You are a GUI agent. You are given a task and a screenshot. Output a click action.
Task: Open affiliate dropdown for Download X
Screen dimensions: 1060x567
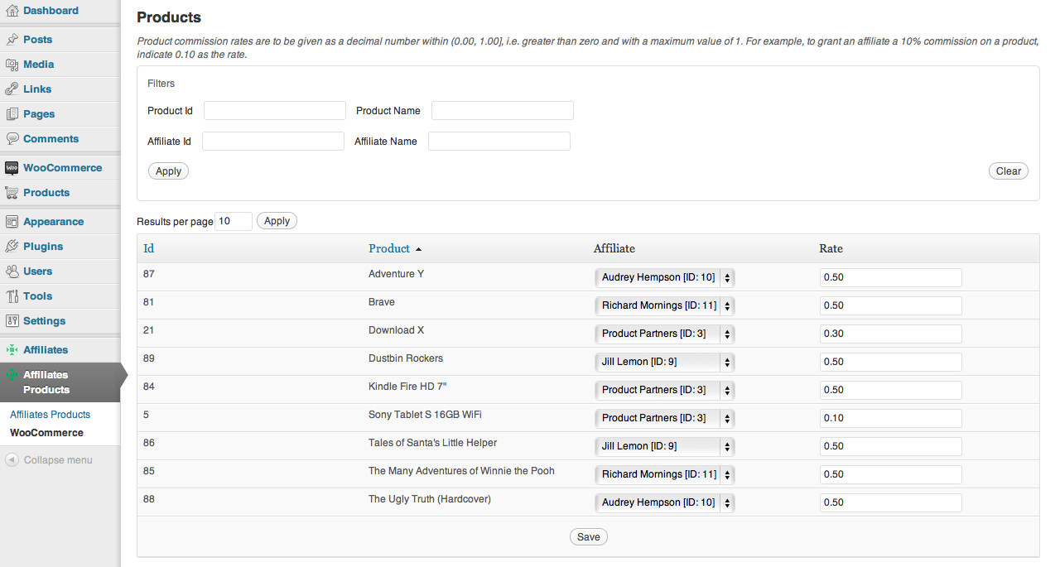tap(664, 334)
